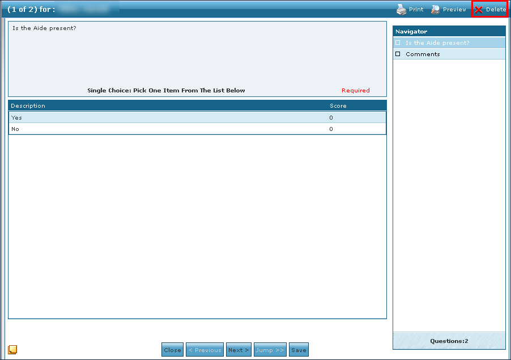511x360 pixels.
Task: Select 'Is the Aide present?' Navigator entry
Action: pyautogui.click(x=437, y=43)
